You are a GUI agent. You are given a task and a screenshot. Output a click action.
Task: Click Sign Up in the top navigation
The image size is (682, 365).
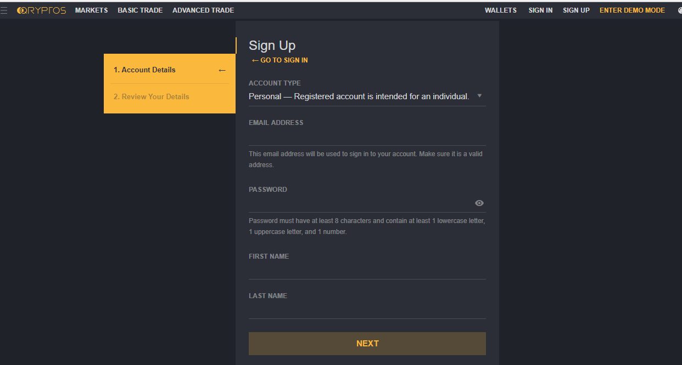pyautogui.click(x=576, y=10)
